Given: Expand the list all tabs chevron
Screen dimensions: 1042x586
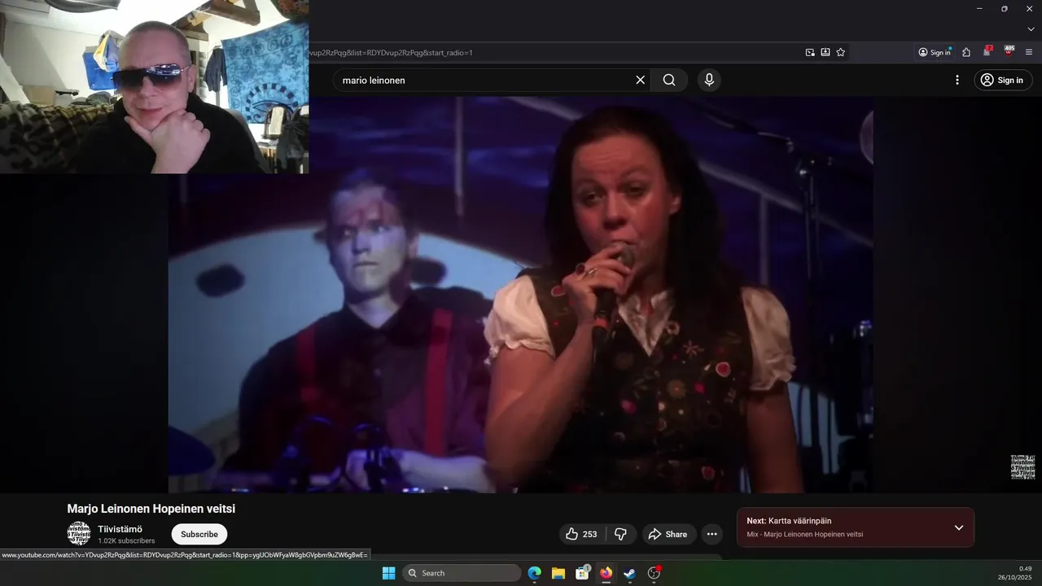Looking at the screenshot, I should [1031, 29].
